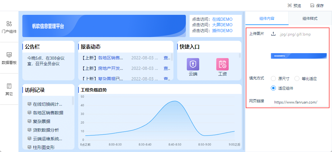Click the 在线切换统计 record text
332x152 pixels.
[x=48, y=104]
